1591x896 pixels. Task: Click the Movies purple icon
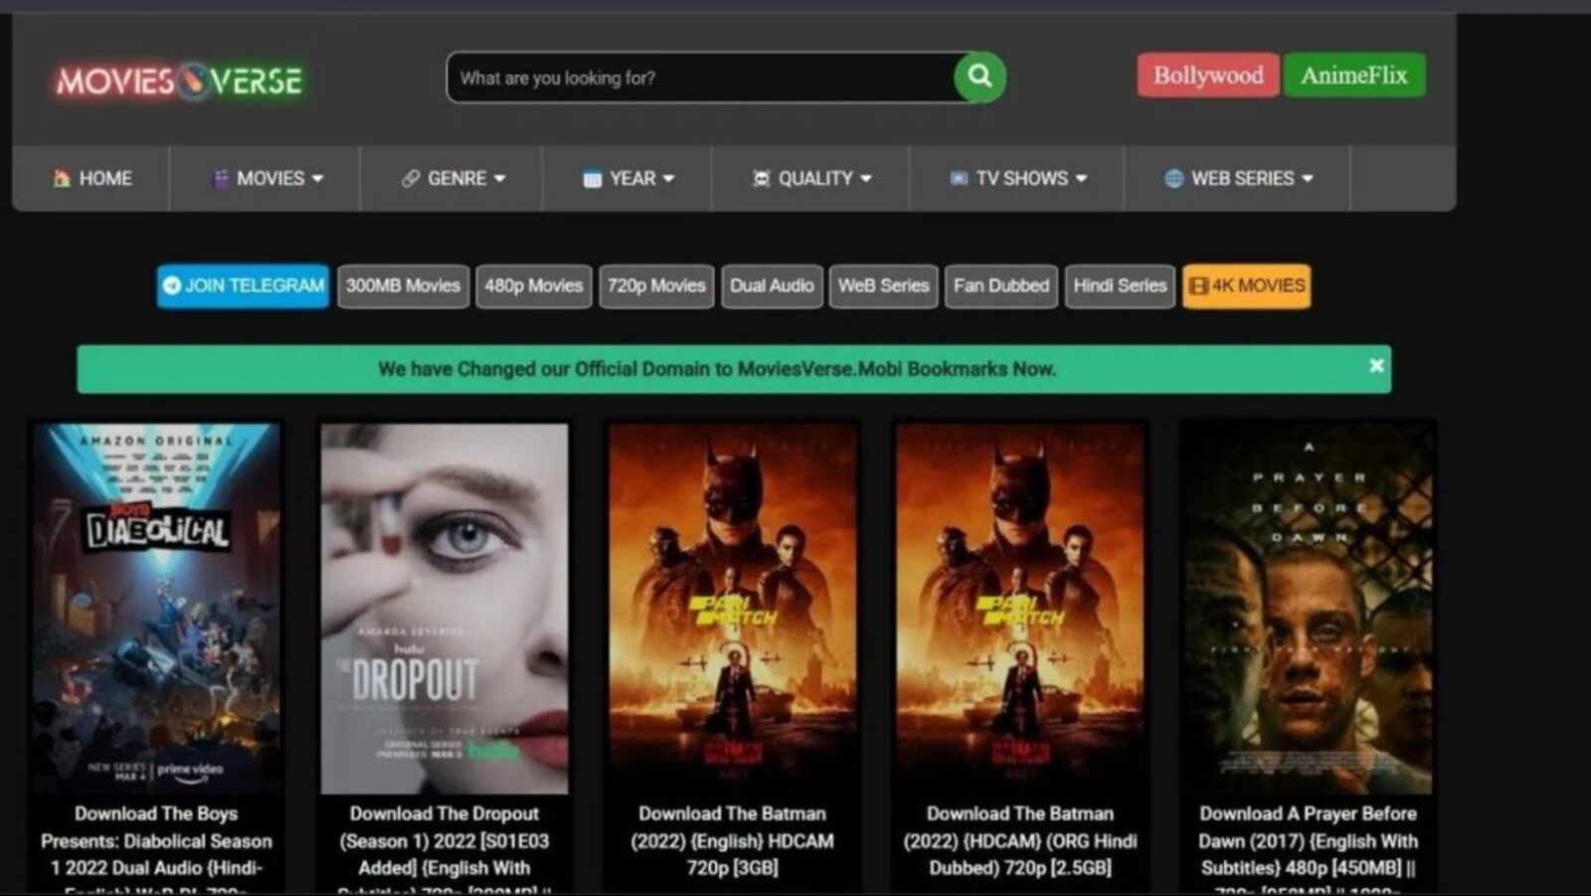coord(221,178)
